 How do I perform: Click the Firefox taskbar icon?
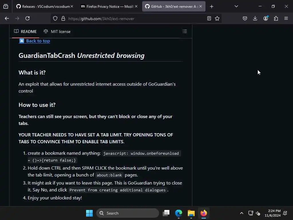tap(204, 213)
